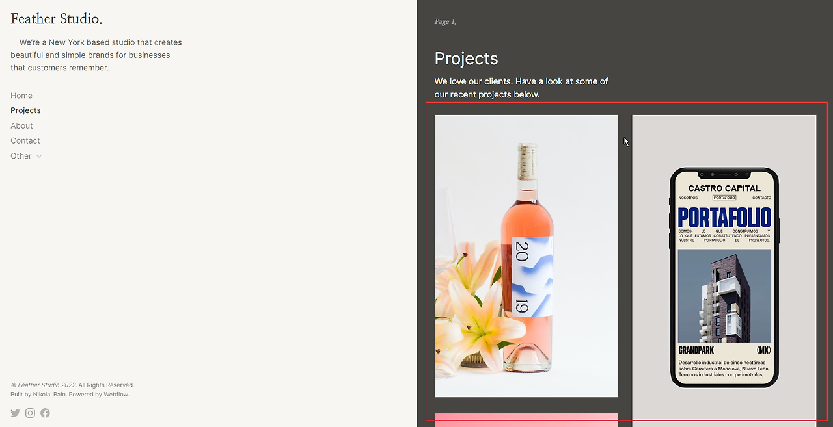
Task: Open the Facebook social icon
Action: point(45,413)
